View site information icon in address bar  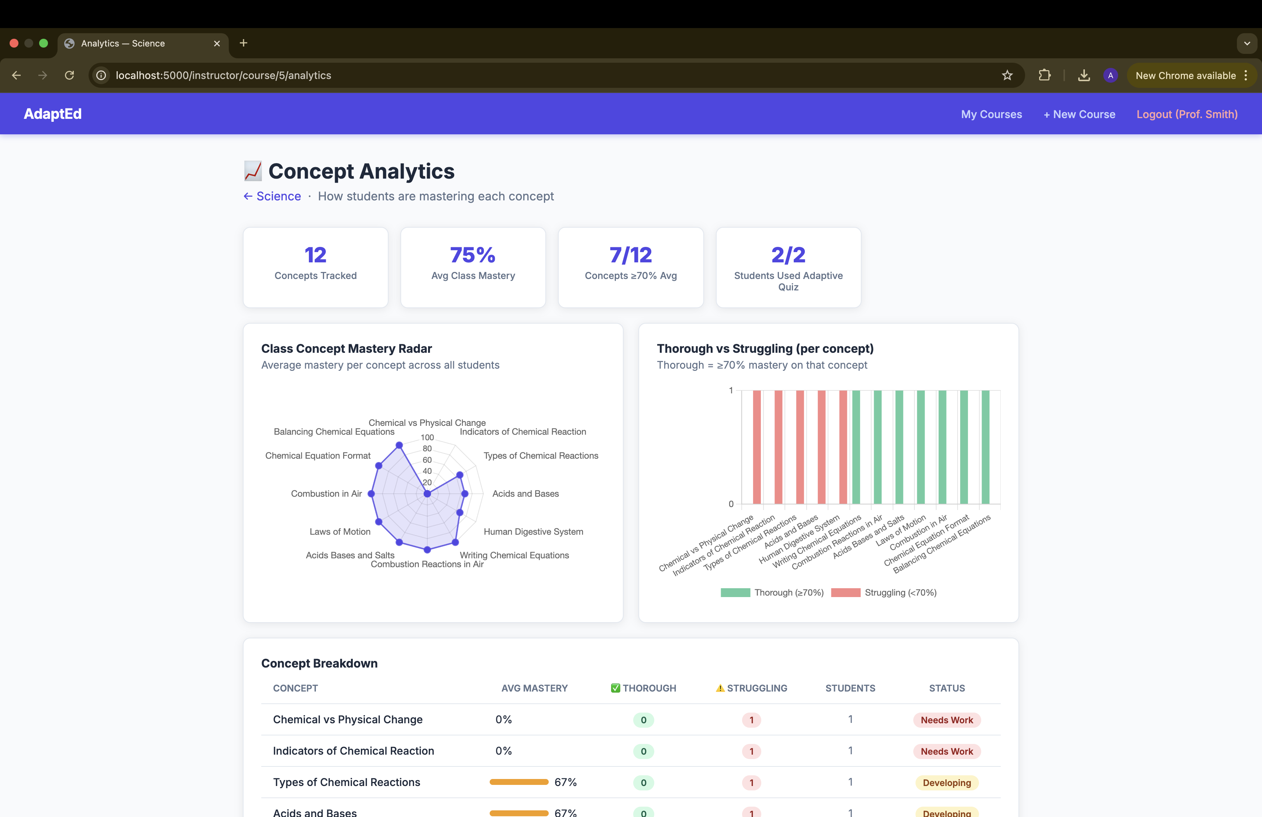[101, 75]
